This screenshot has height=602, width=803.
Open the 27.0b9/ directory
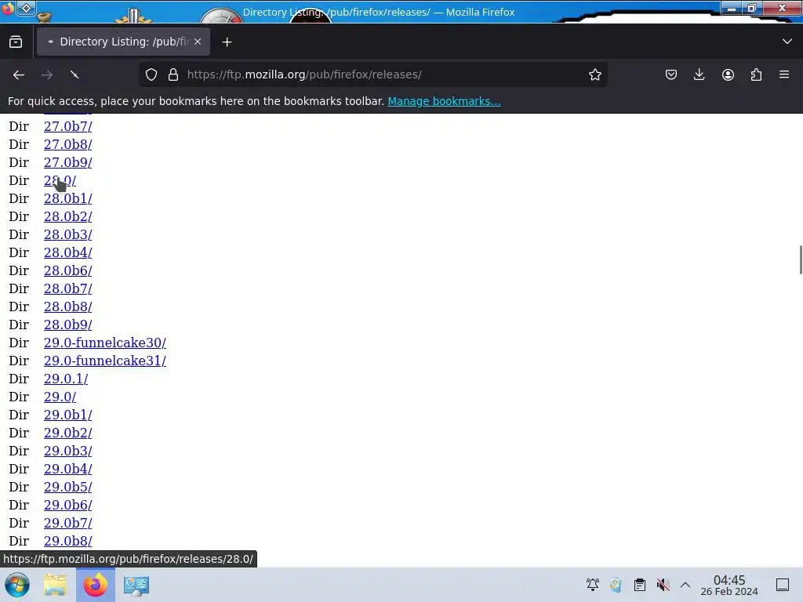[x=67, y=162]
